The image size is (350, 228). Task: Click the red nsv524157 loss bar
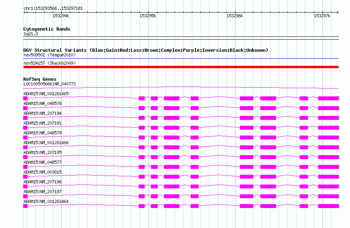point(181,67)
